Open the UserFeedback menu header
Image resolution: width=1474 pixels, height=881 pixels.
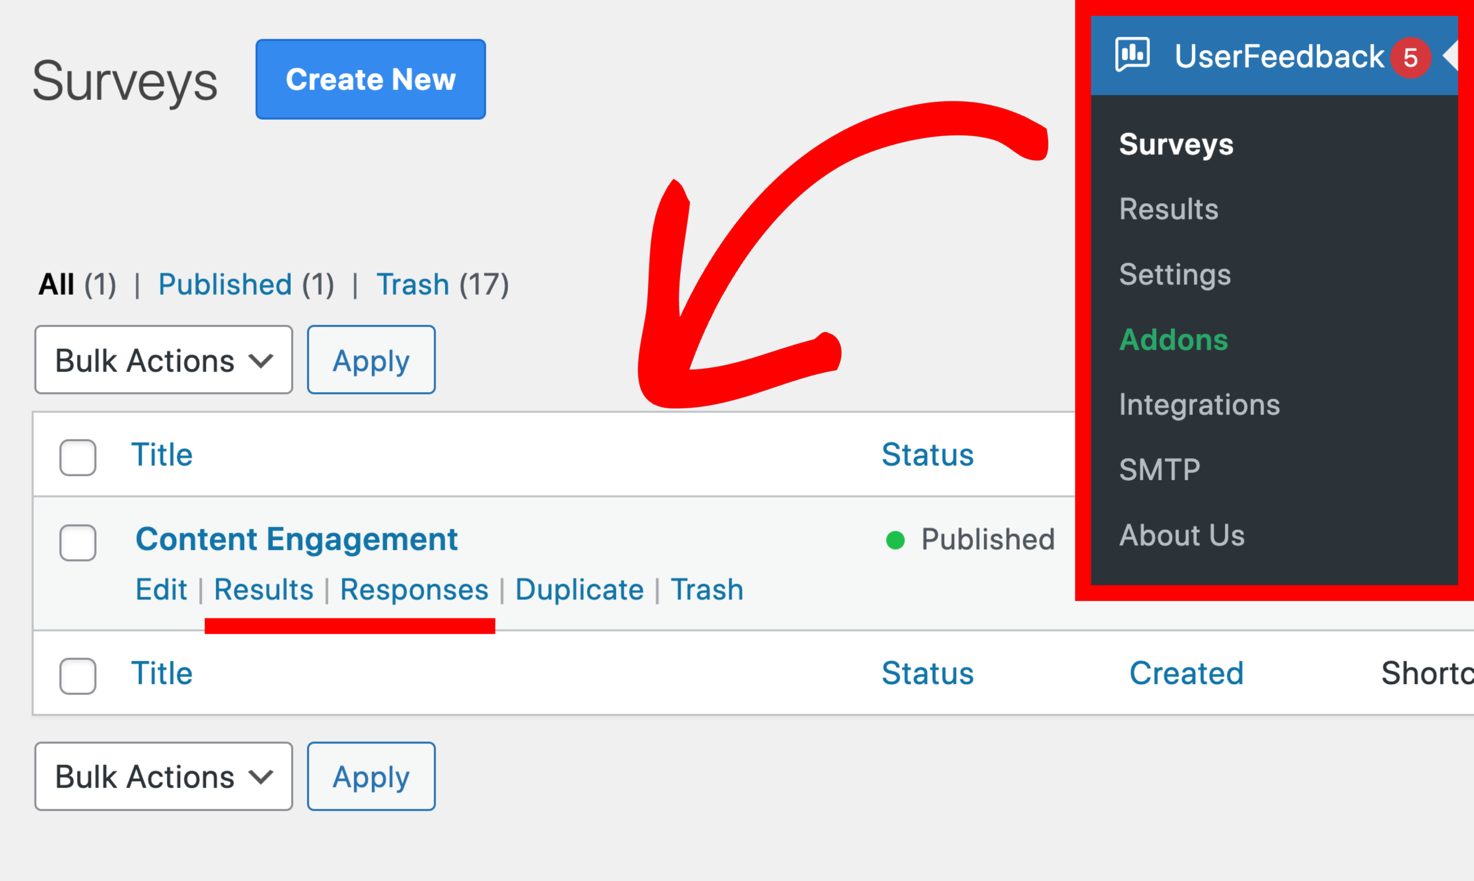[x=1274, y=56]
